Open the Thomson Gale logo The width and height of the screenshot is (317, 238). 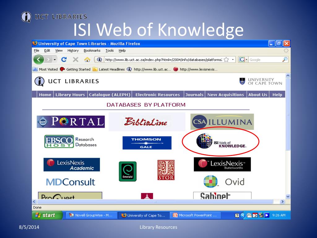pyautogui.click(x=147, y=143)
